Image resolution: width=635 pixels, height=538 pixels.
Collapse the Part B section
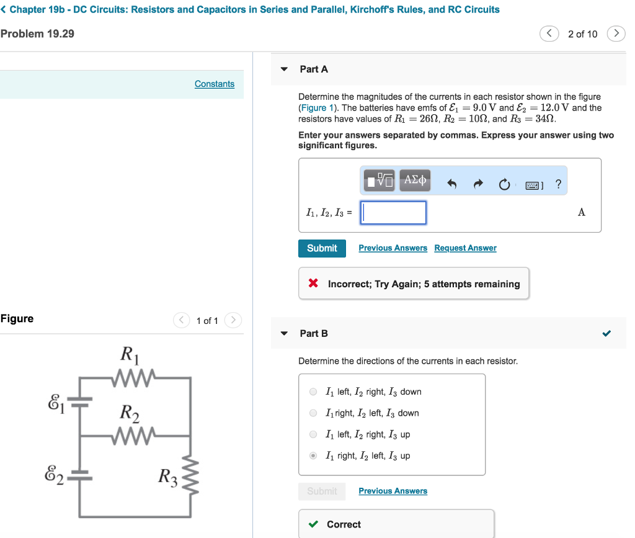[284, 334]
